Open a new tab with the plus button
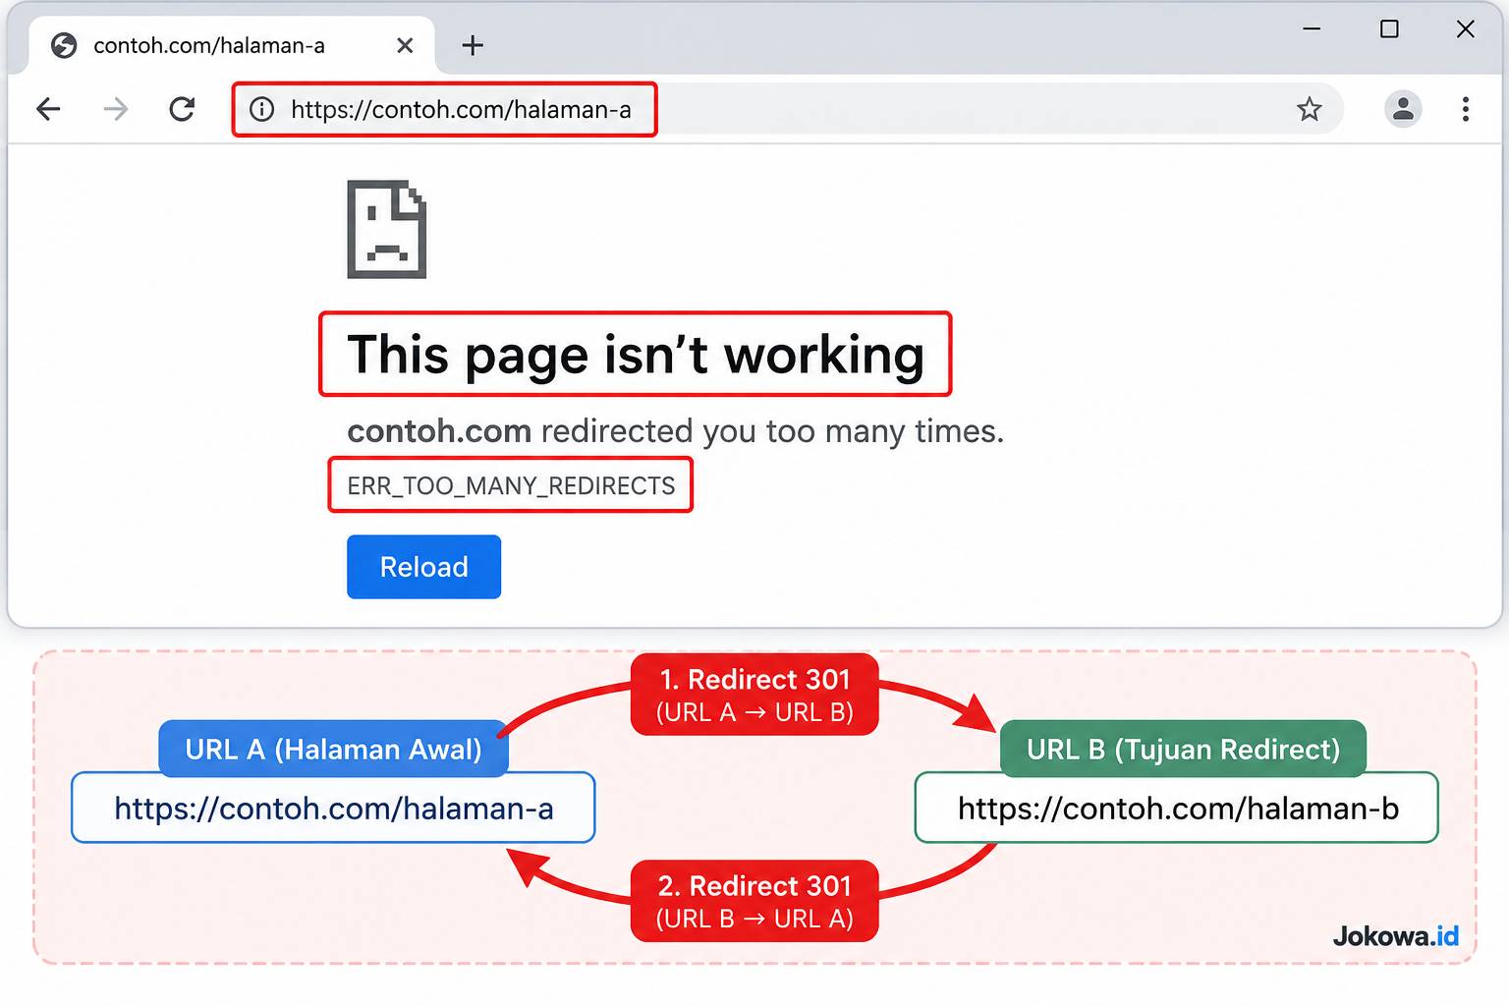 click(x=473, y=45)
